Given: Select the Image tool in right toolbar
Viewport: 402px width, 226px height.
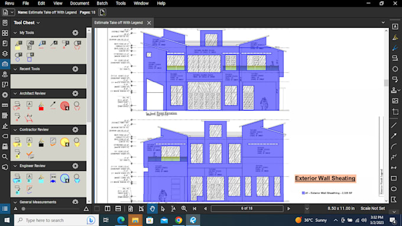Looking at the screenshot, I should click(x=395, y=101).
